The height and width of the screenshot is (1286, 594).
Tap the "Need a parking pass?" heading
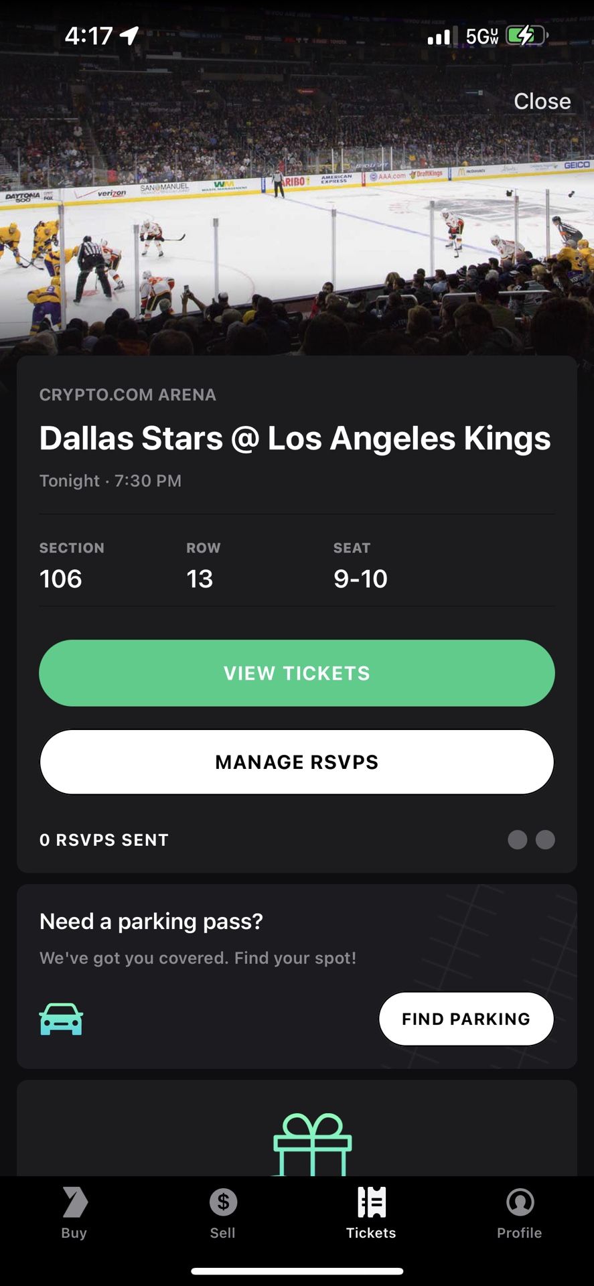point(151,922)
